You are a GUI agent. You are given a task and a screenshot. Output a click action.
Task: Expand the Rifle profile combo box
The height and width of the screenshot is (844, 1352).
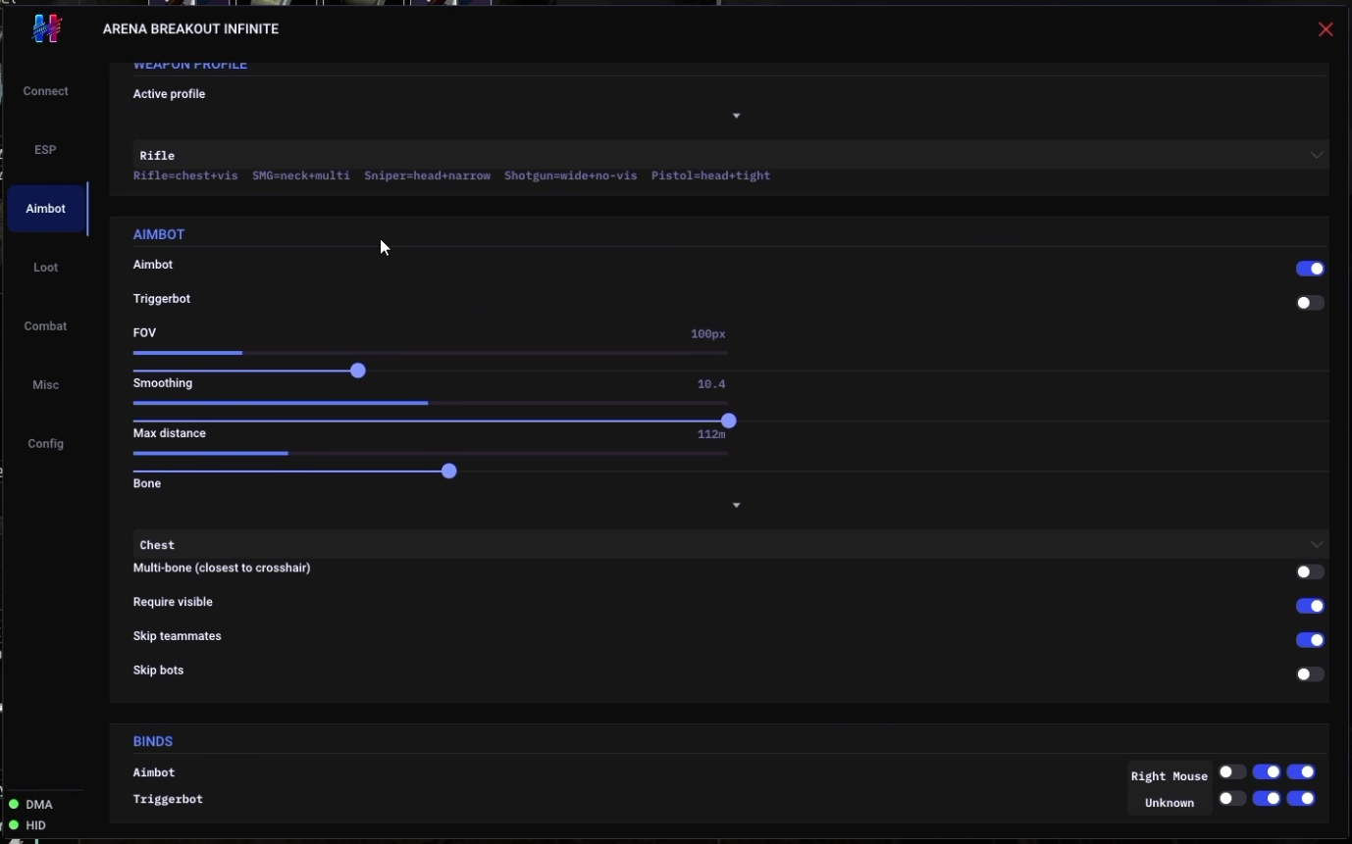(x=731, y=155)
